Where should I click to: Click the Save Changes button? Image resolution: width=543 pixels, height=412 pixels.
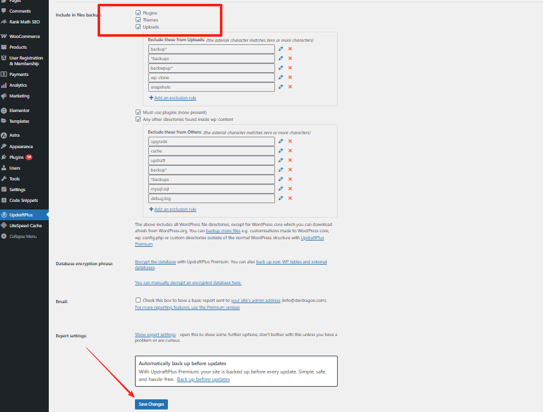(x=151, y=404)
